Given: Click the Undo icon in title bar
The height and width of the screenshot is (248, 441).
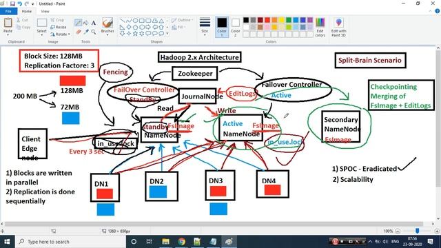Looking at the screenshot, I should tap(20, 4).
